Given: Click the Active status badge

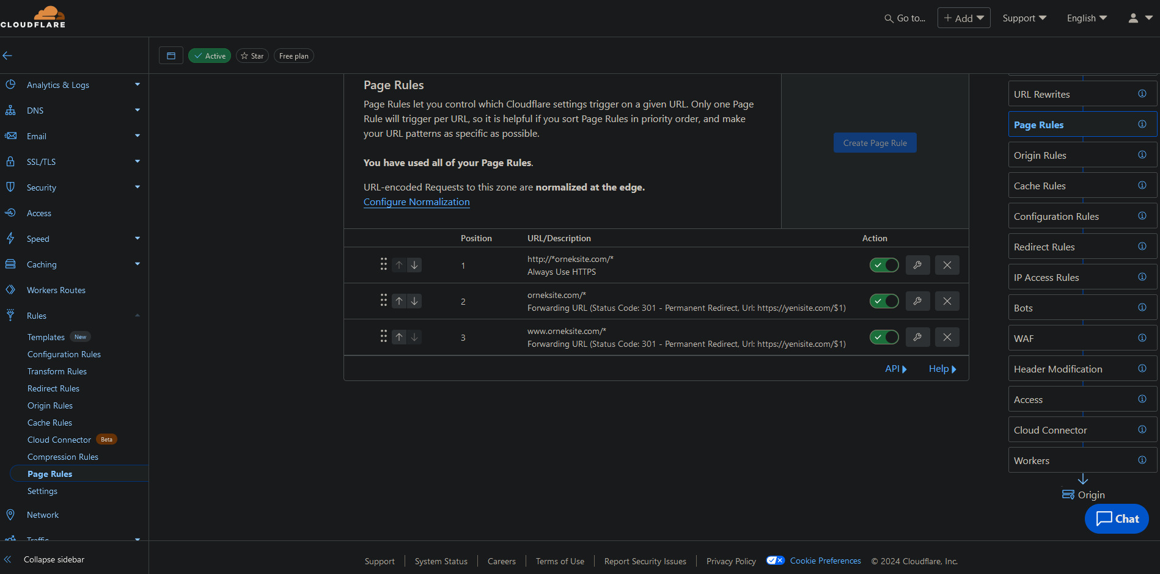Looking at the screenshot, I should click(210, 56).
